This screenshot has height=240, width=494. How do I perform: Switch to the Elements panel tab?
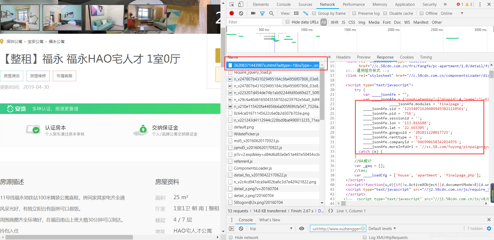(261, 4)
